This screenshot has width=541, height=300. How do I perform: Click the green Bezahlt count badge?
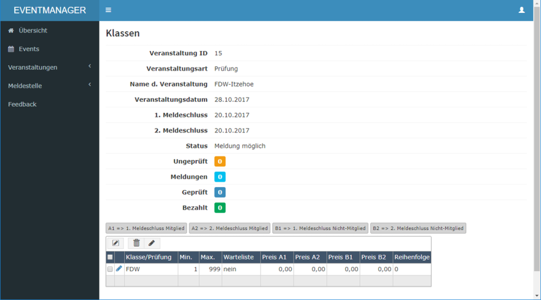point(220,208)
